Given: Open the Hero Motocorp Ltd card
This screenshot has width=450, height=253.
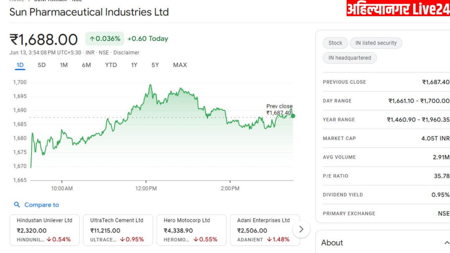Looking at the screenshot, I should [x=191, y=230].
